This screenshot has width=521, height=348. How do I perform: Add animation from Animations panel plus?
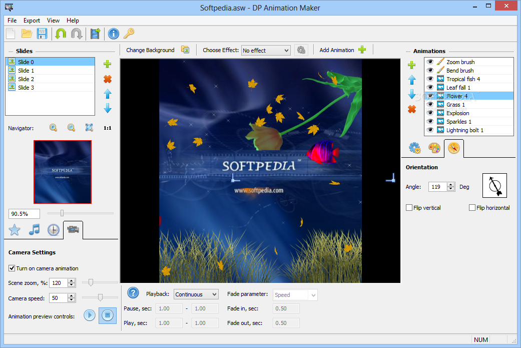pos(412,65)
